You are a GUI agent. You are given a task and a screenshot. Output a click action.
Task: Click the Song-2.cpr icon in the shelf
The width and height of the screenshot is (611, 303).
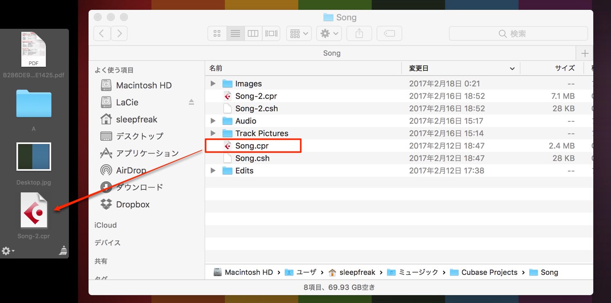click(x=34, y=210)
